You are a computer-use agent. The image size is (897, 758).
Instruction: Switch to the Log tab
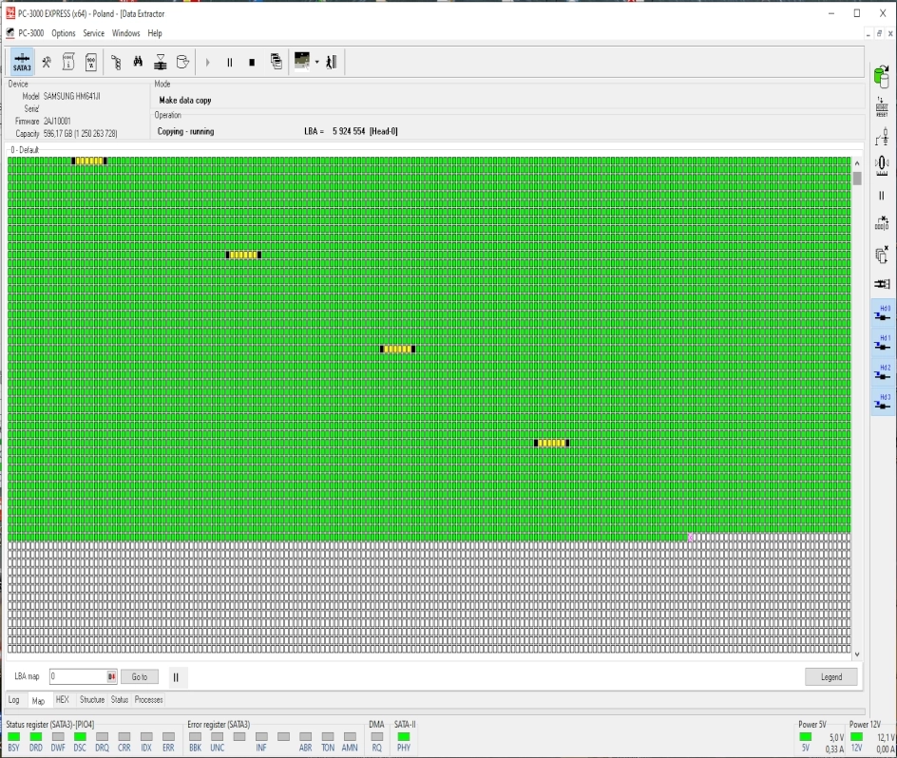click(x=14, y=700)
